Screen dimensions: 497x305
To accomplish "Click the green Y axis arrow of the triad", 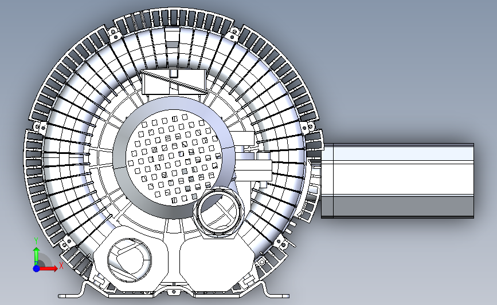I will [x=36, y=257].
